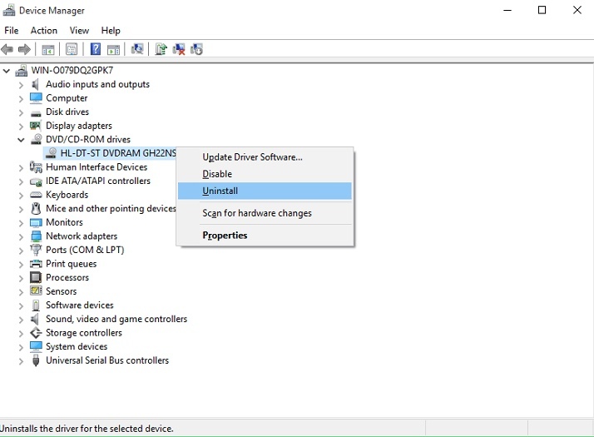Click the Properties toolbar icon
The height and width of the screenshot is (437, 594).
pyautogui.click(x=72, y=49)
